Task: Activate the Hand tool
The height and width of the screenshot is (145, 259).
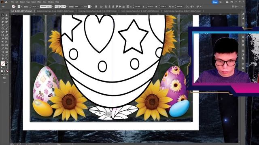Action: point(3,58)
